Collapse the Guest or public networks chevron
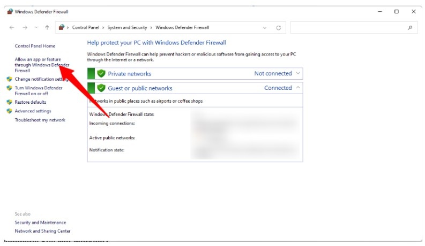425x246 pixels. click(x=298, y=88)
